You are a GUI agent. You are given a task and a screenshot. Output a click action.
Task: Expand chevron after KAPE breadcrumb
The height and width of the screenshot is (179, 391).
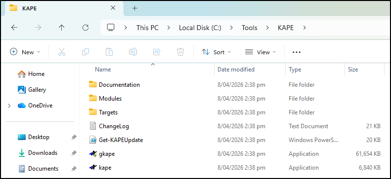(x=304, y=28)
